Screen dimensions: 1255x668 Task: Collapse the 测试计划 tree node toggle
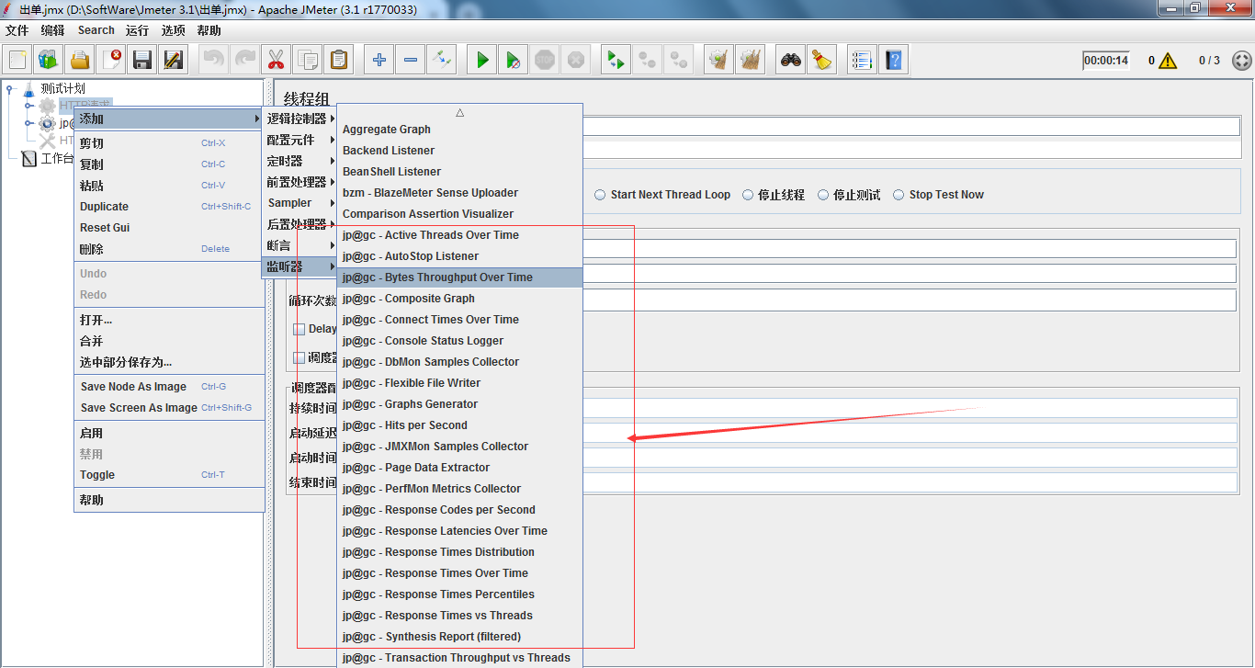[x=10, y=89]
